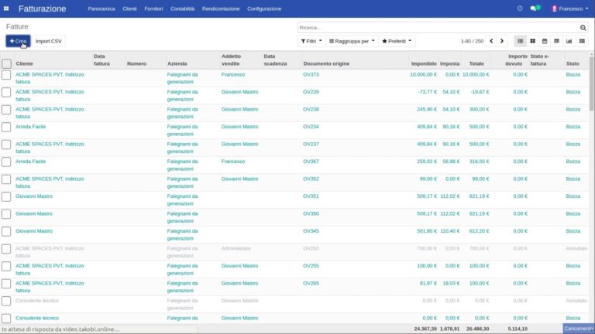Viewport: 595px width, 334px height.
Task: Click the Crea button
Action: pos(18,41)
